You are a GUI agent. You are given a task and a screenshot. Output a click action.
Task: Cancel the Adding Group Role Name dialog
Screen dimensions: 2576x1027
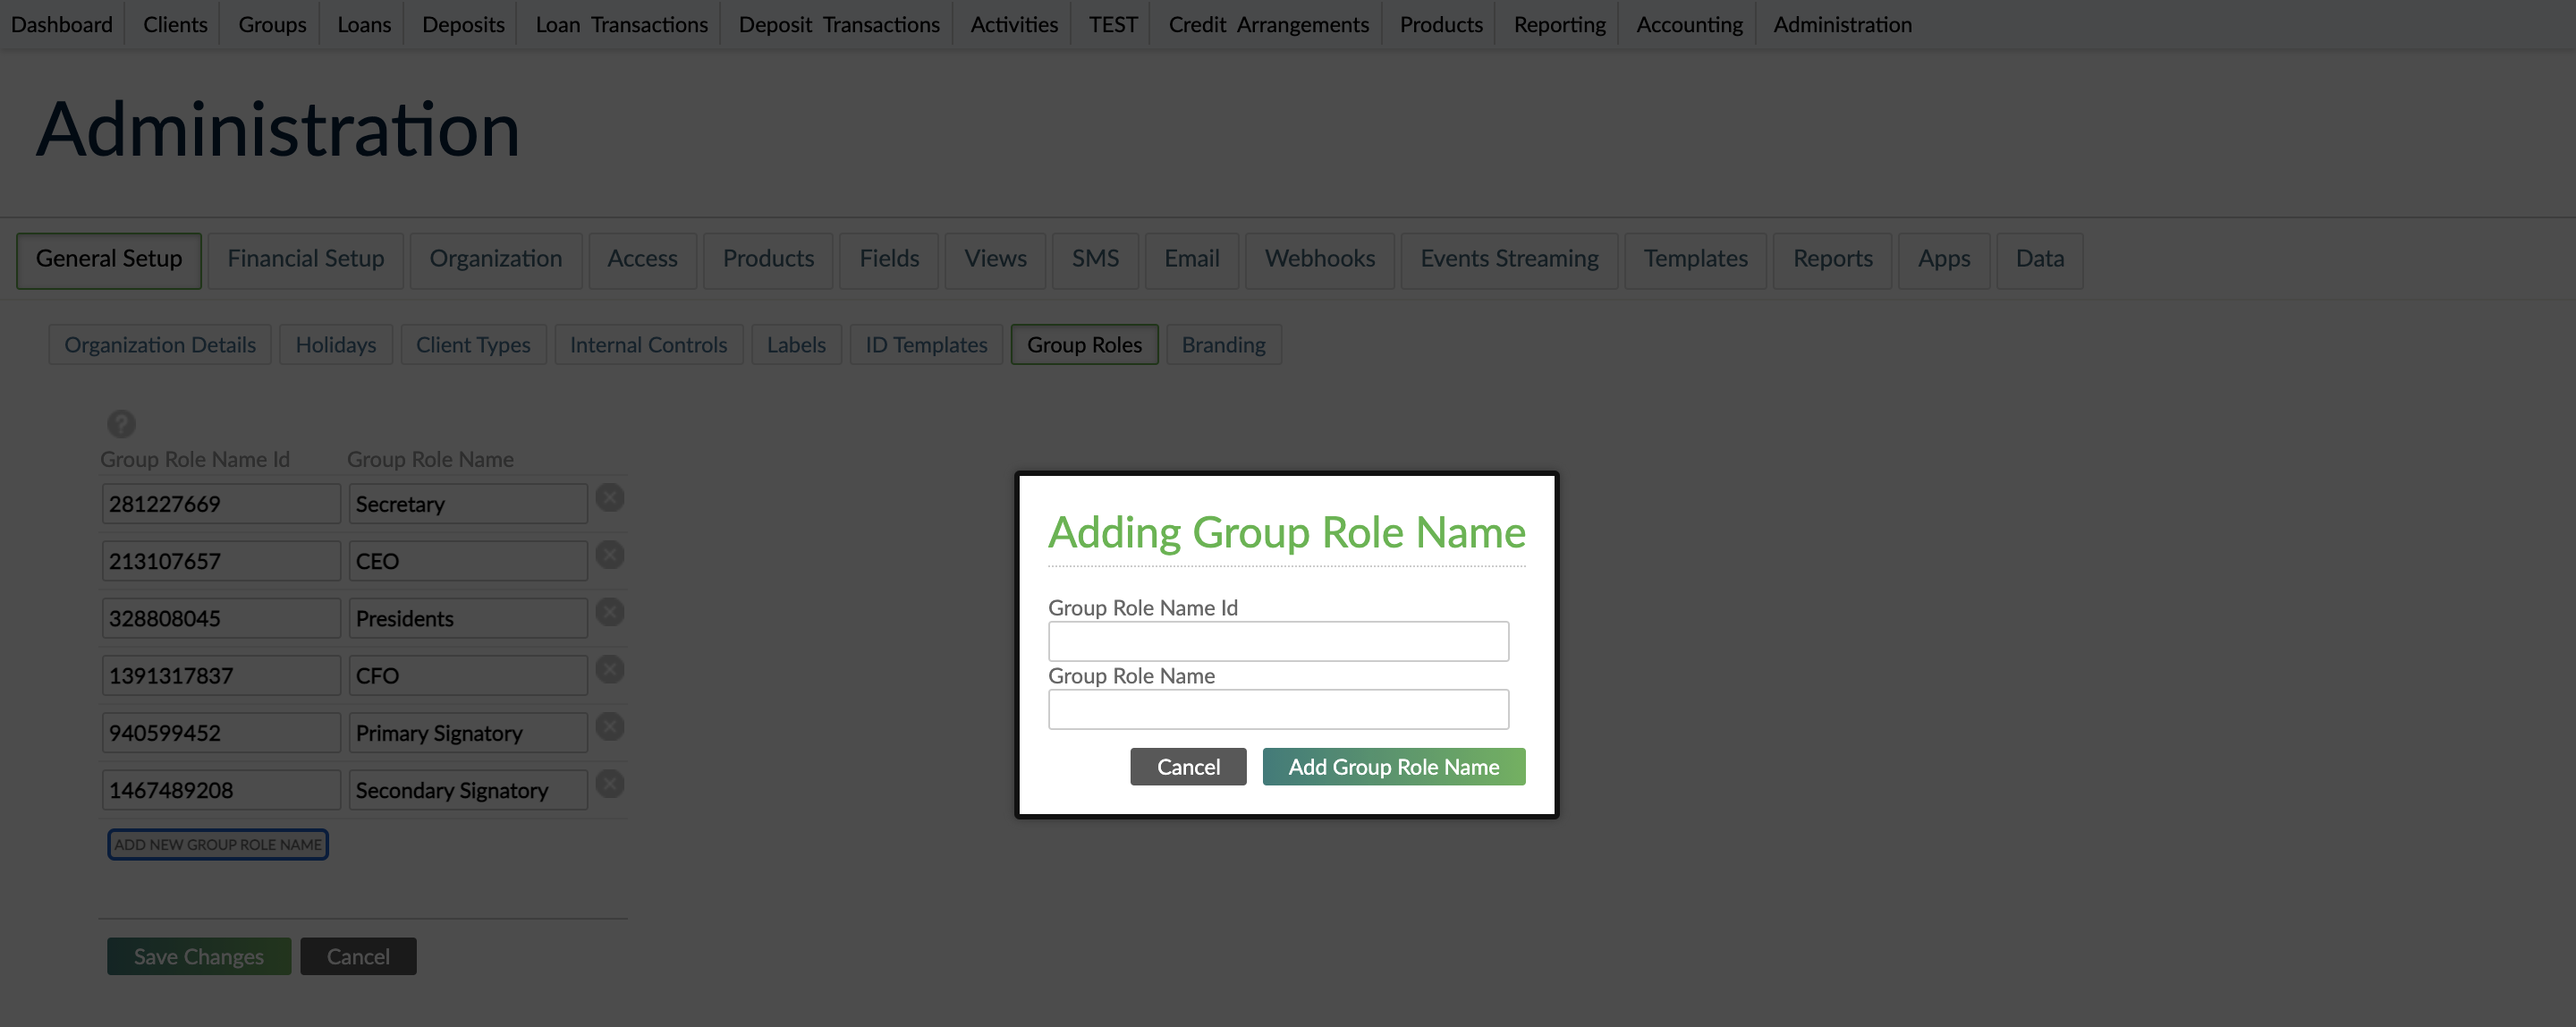tap(1188, 766)
